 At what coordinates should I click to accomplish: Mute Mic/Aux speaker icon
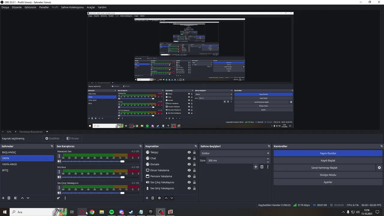[59, 177]
